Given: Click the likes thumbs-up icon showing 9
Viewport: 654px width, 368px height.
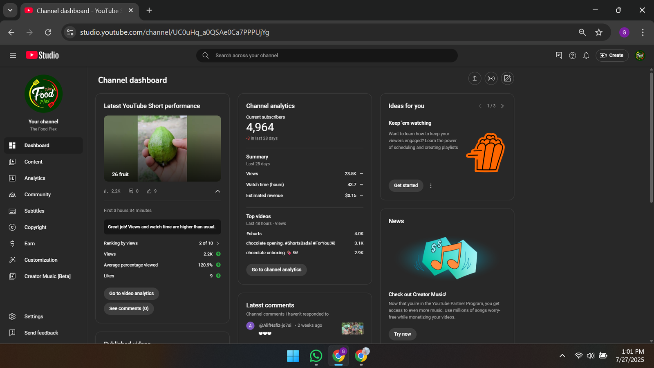Looking at the screenshot, I should [x=149, y=191].
